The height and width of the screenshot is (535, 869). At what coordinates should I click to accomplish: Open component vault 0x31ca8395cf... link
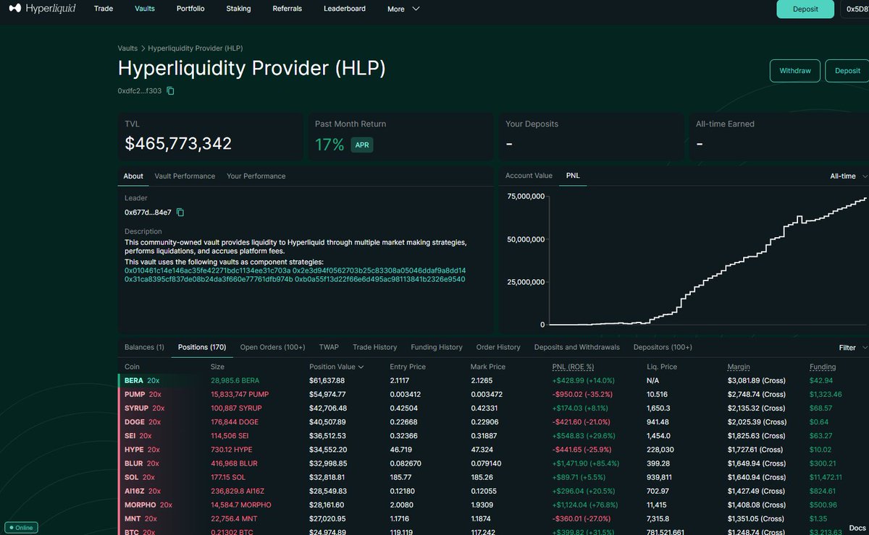coord(209,279)
